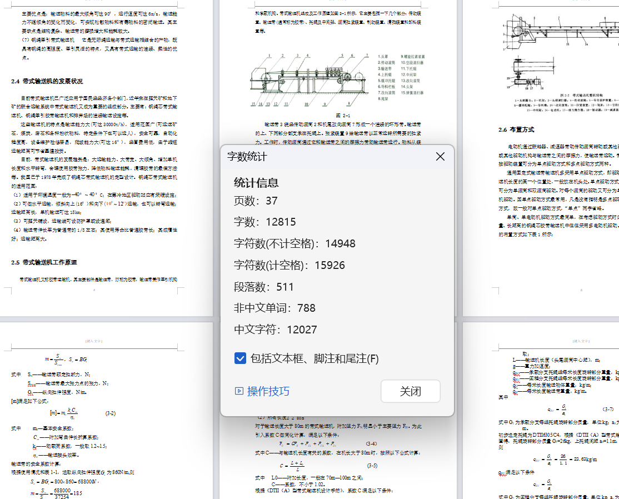619x499 pixels.
Task: Select the 段落数：511 line
Action: click(264, 287)
